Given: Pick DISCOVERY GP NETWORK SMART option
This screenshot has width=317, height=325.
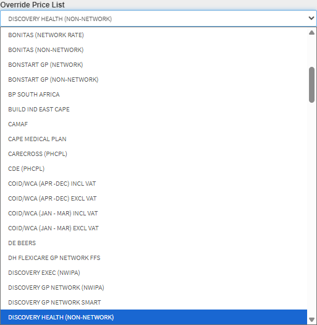Looking at the screenshot, I should [x=154, y=303].
